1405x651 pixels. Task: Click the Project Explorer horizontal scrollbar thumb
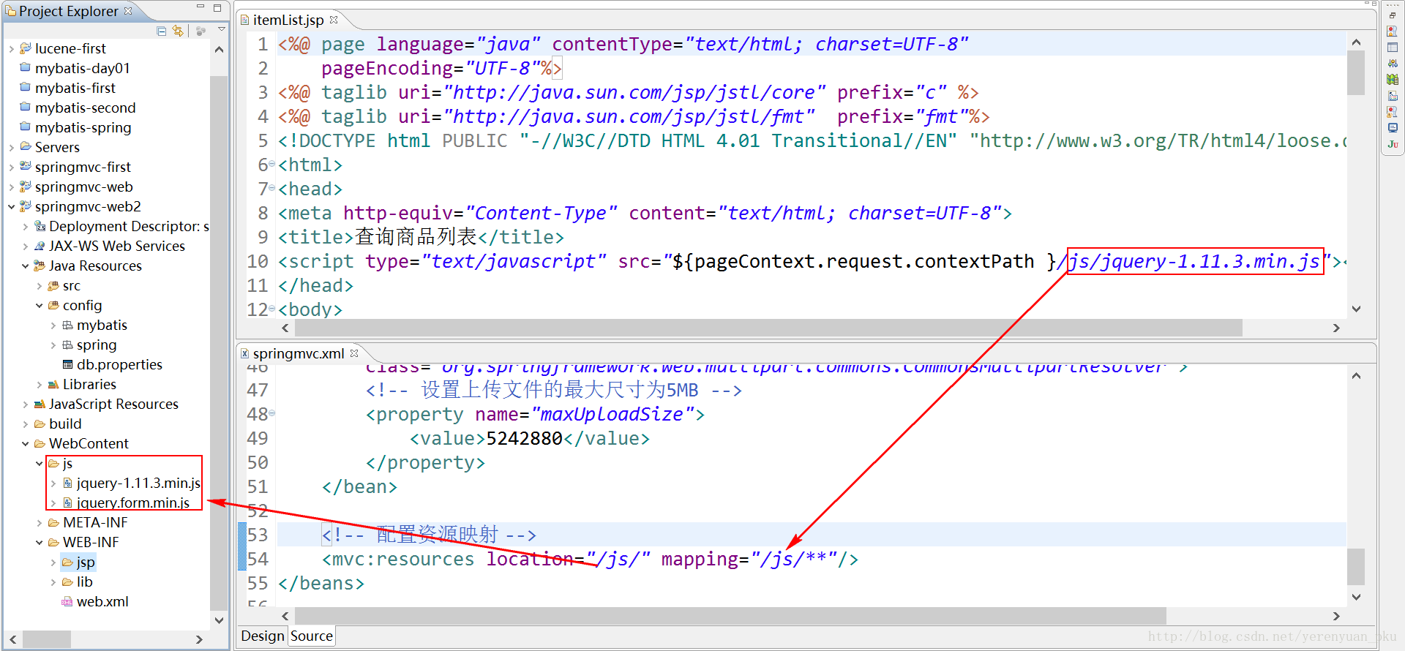(47, 639)
